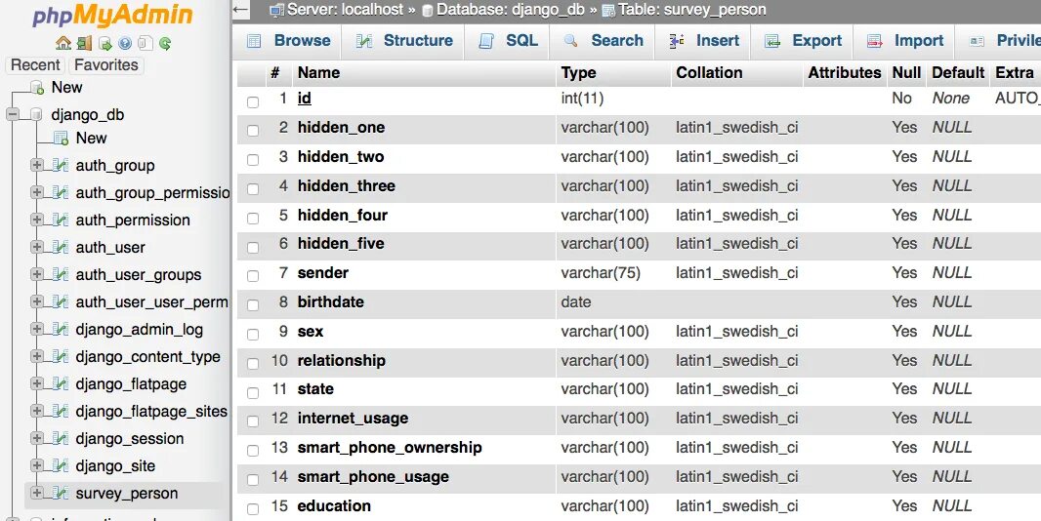
Task: Switch to the SQL tab
Action: [x=509, y=41]
